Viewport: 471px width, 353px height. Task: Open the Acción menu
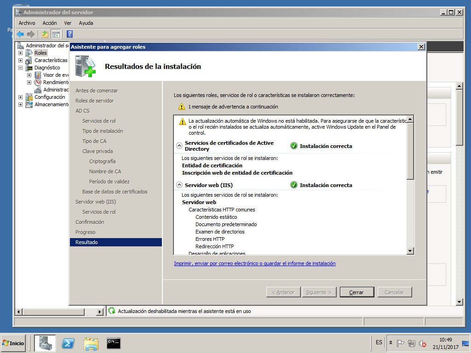50,23
